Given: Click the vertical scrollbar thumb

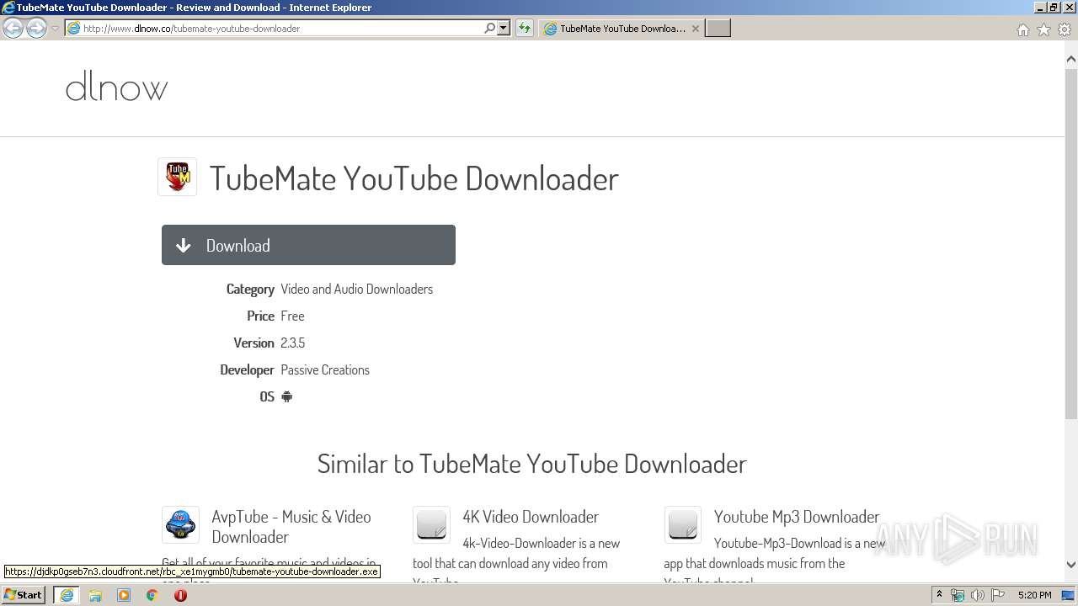Looking at the screenshot, I should pos(1071,244).
